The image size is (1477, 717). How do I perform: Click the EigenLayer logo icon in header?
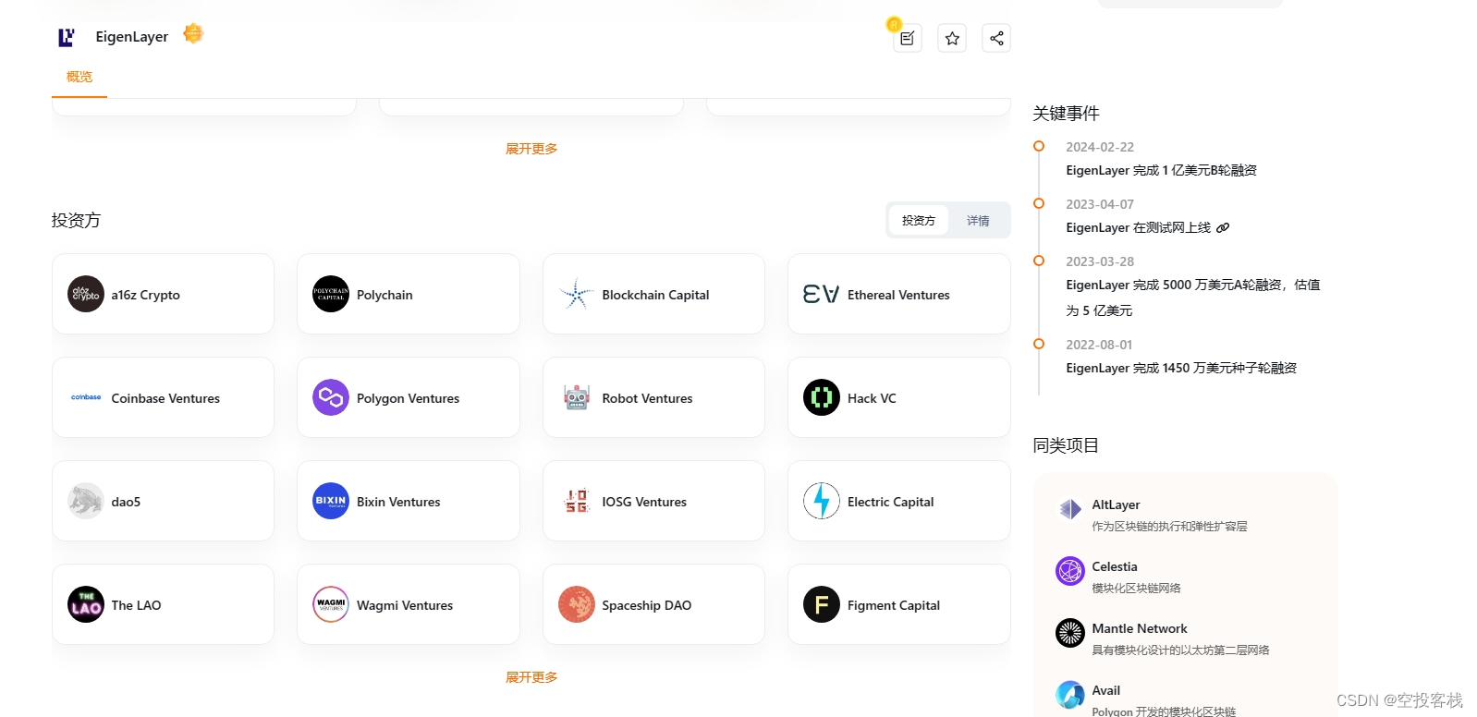coord(66,37)
